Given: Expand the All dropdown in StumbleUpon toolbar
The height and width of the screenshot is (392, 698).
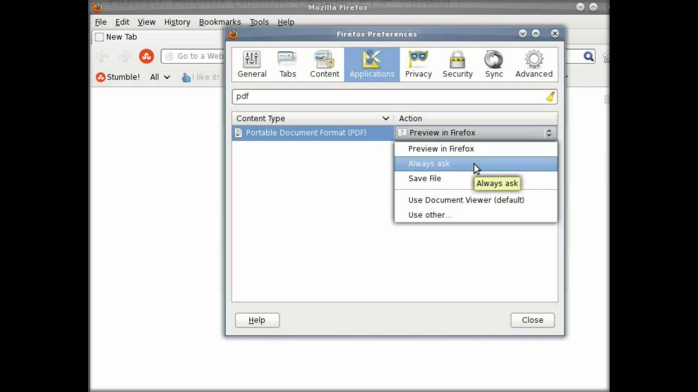Looking at the screenshot, I should click(160, 77).
